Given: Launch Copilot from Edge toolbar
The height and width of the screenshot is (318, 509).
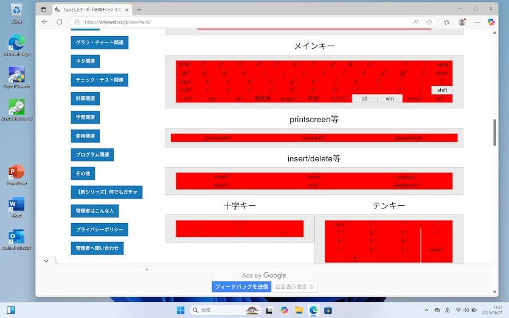Looking at the screenshot, I should 491,22.
